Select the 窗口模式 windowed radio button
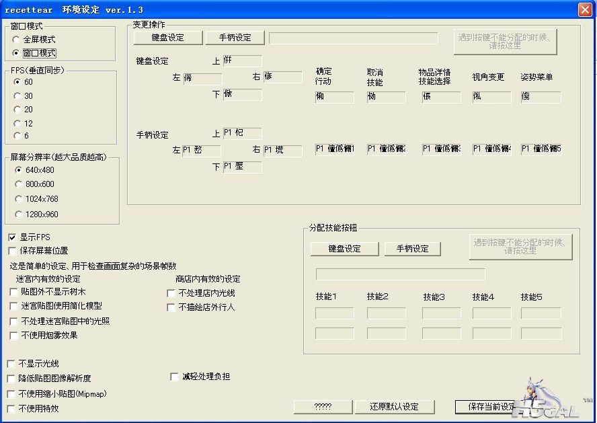 click(17, 52)
